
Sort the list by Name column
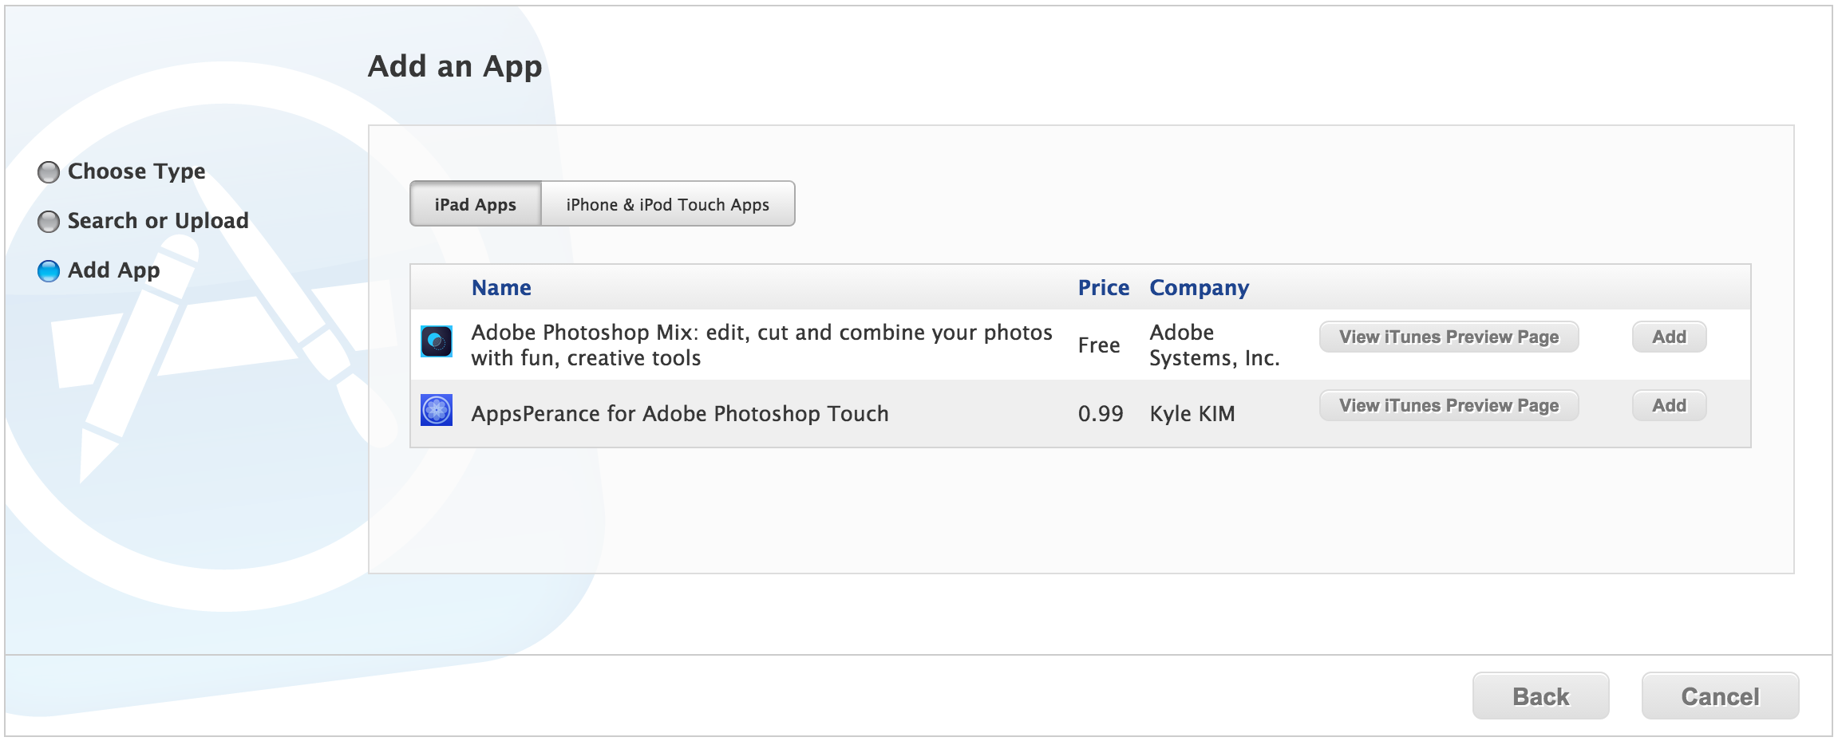point(501,288)
